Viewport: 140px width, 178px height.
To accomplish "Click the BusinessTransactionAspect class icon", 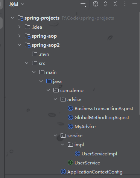I will click(x=70, y=108).
